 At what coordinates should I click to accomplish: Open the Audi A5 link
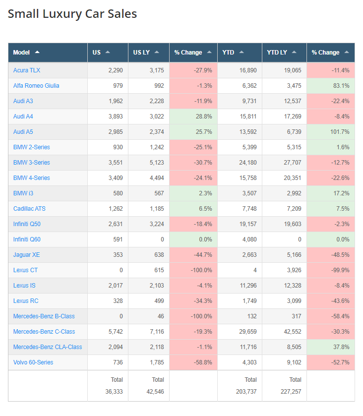[x=23, y=132]
